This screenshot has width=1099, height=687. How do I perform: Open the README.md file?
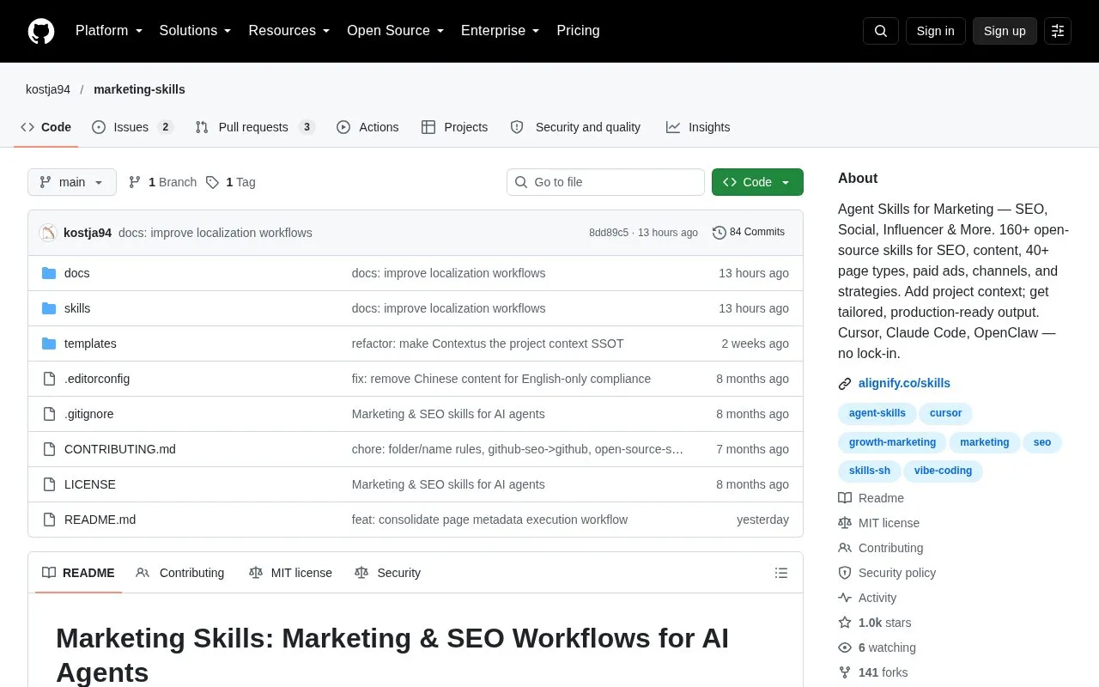pos(100,520)
